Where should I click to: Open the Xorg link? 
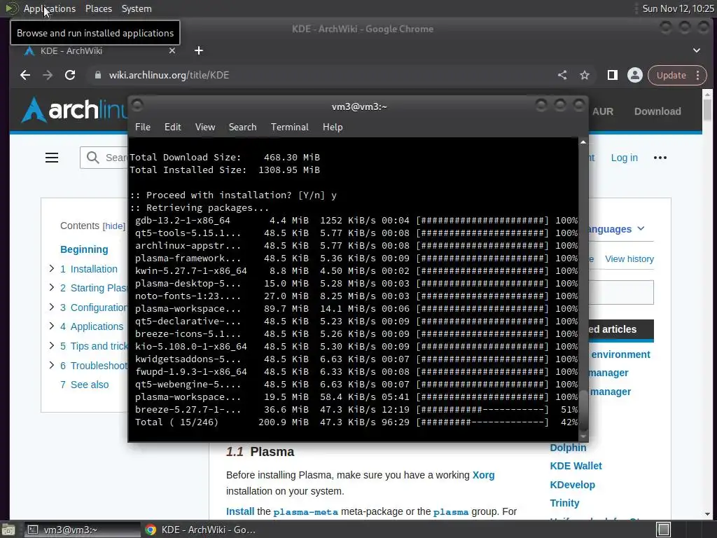(483, 475)
